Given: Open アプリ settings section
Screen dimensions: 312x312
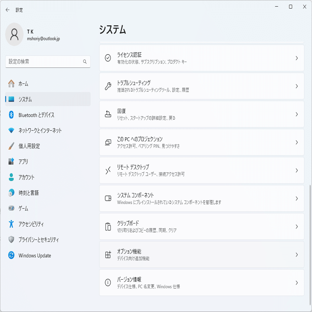Looking at the screenshot, I should [x=48, y=161].
